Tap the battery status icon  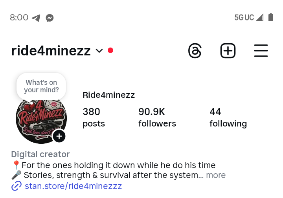point(270,17)
